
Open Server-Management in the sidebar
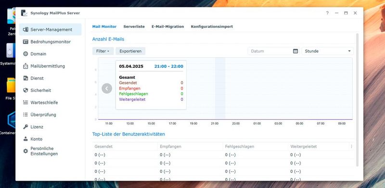(50, 29)
